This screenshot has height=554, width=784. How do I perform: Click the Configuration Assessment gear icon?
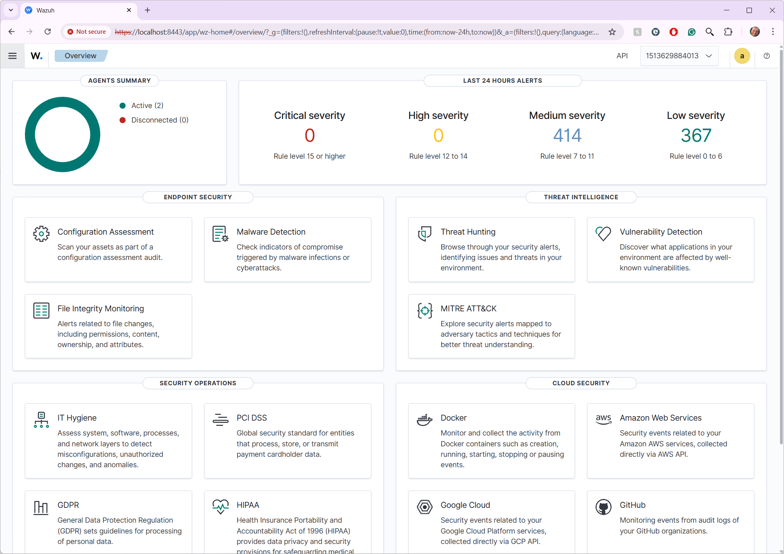pos(41,234)
